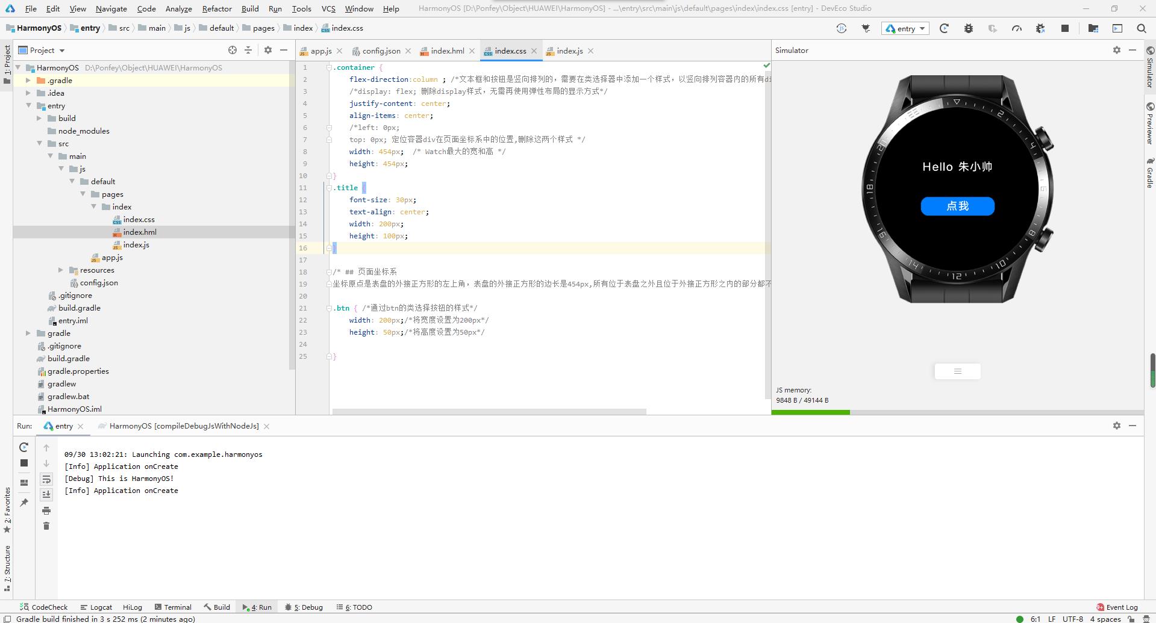Click the Search Everywhere magnifier icon
The image size is (1156, 623).
[1141, 28]
